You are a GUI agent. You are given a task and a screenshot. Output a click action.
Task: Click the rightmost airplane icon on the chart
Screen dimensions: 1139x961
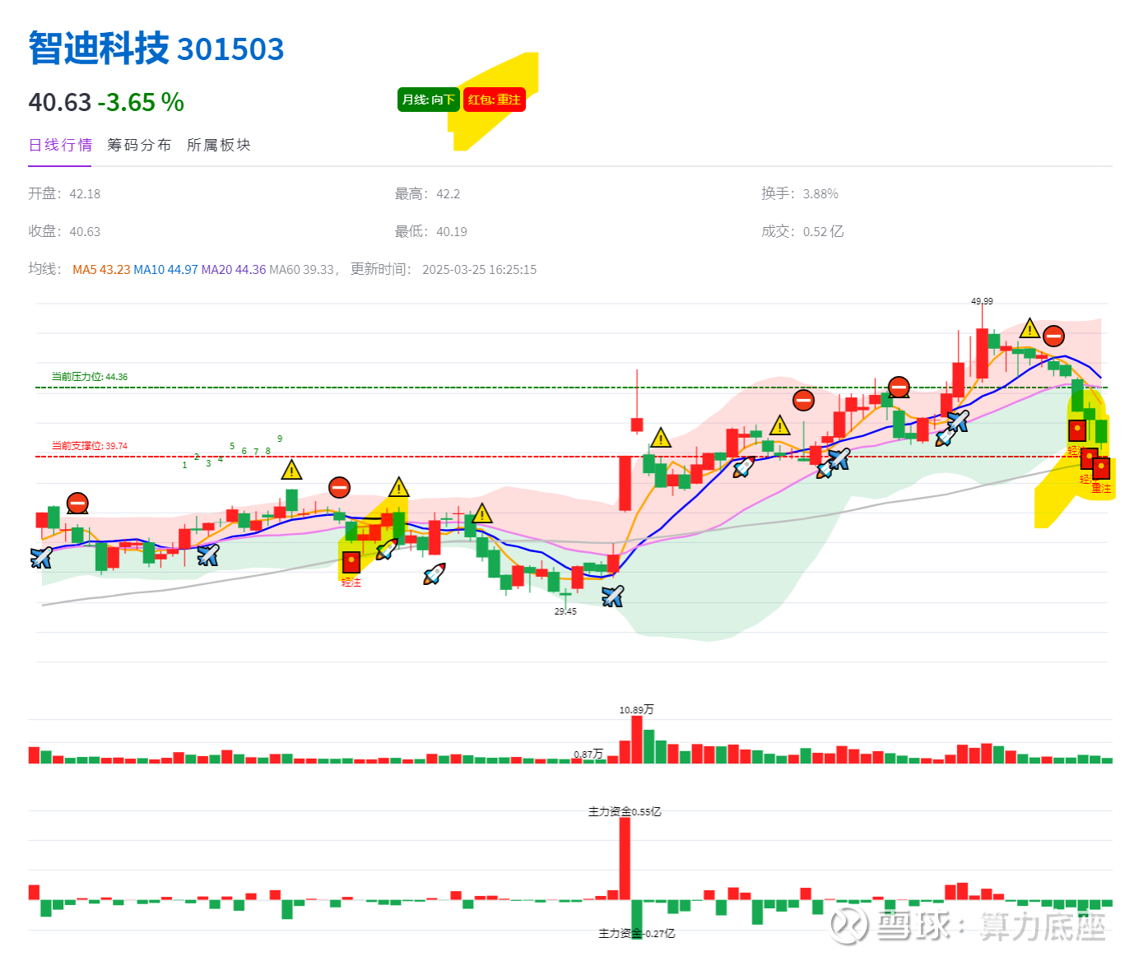[x=958, y=420]
